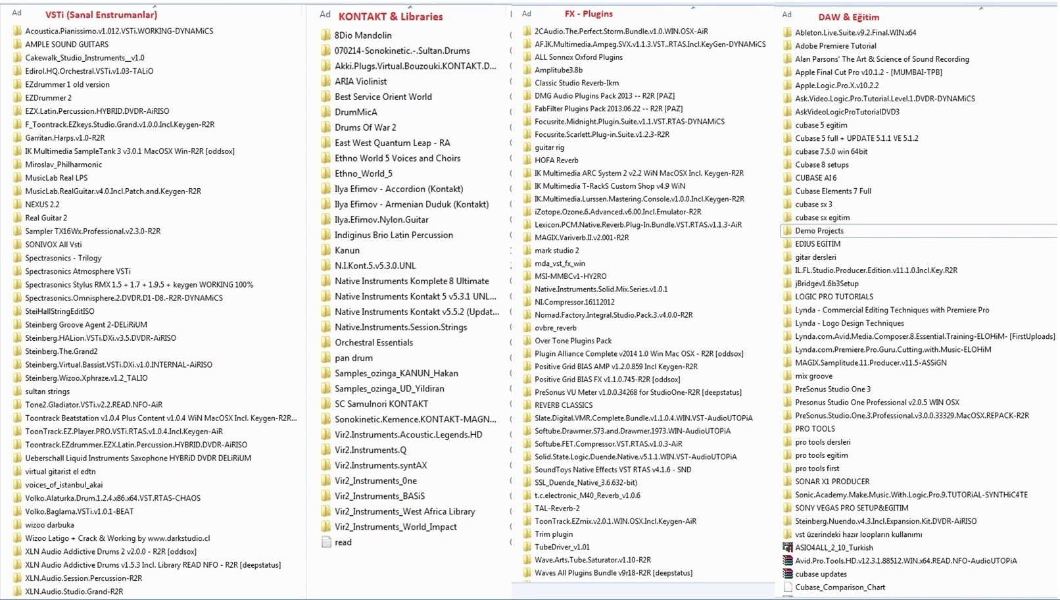Select the Cubase_Comparison_Chart document icon
1060x600 pixels.
[787, 587]
